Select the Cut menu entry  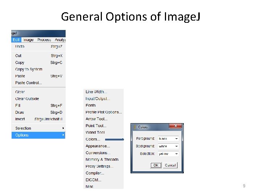pyautogui.click(x=38, y=56)
